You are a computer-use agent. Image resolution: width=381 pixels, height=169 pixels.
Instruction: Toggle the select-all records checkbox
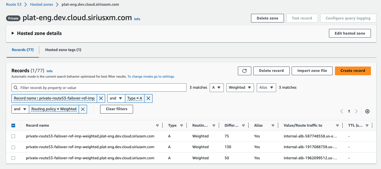tap(13, 126)
